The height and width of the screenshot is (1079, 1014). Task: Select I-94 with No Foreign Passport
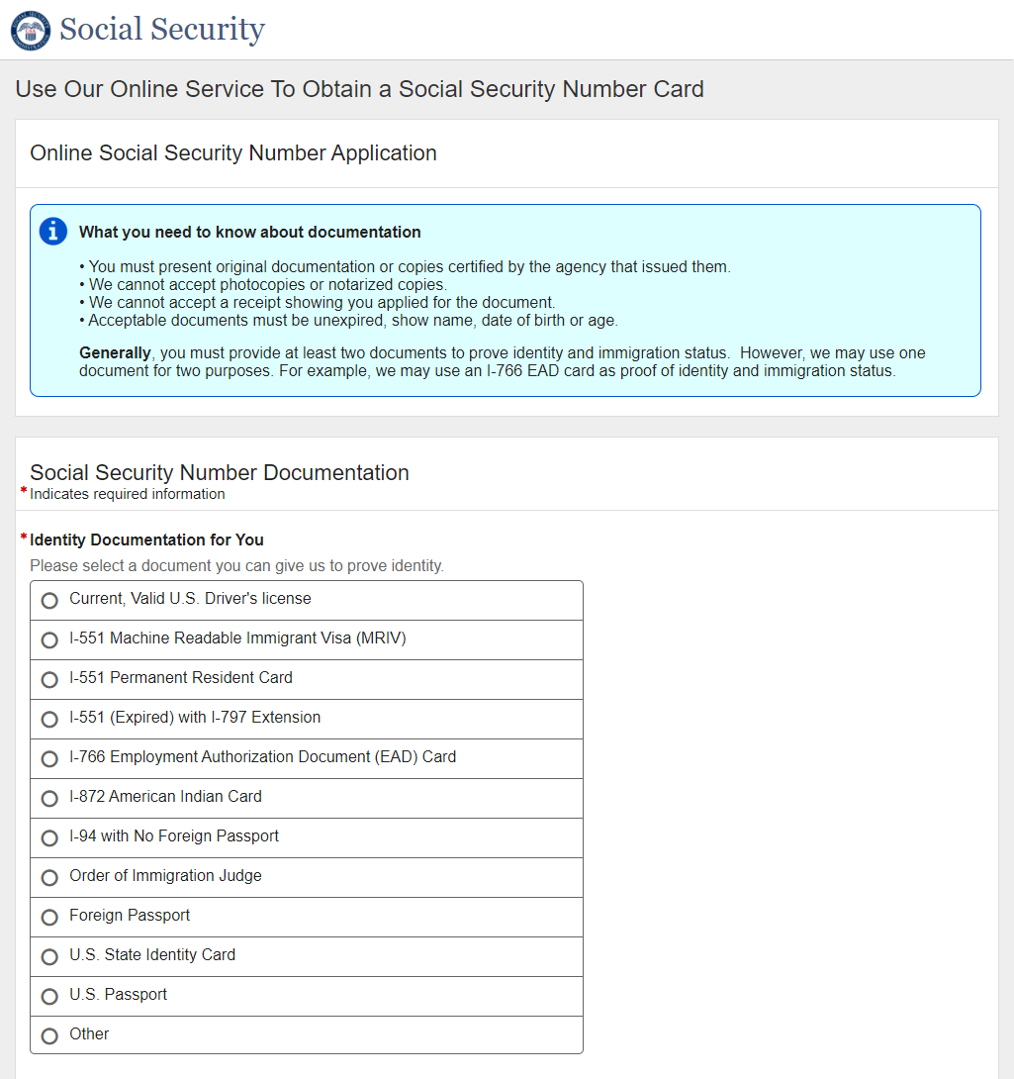[49, 838]
